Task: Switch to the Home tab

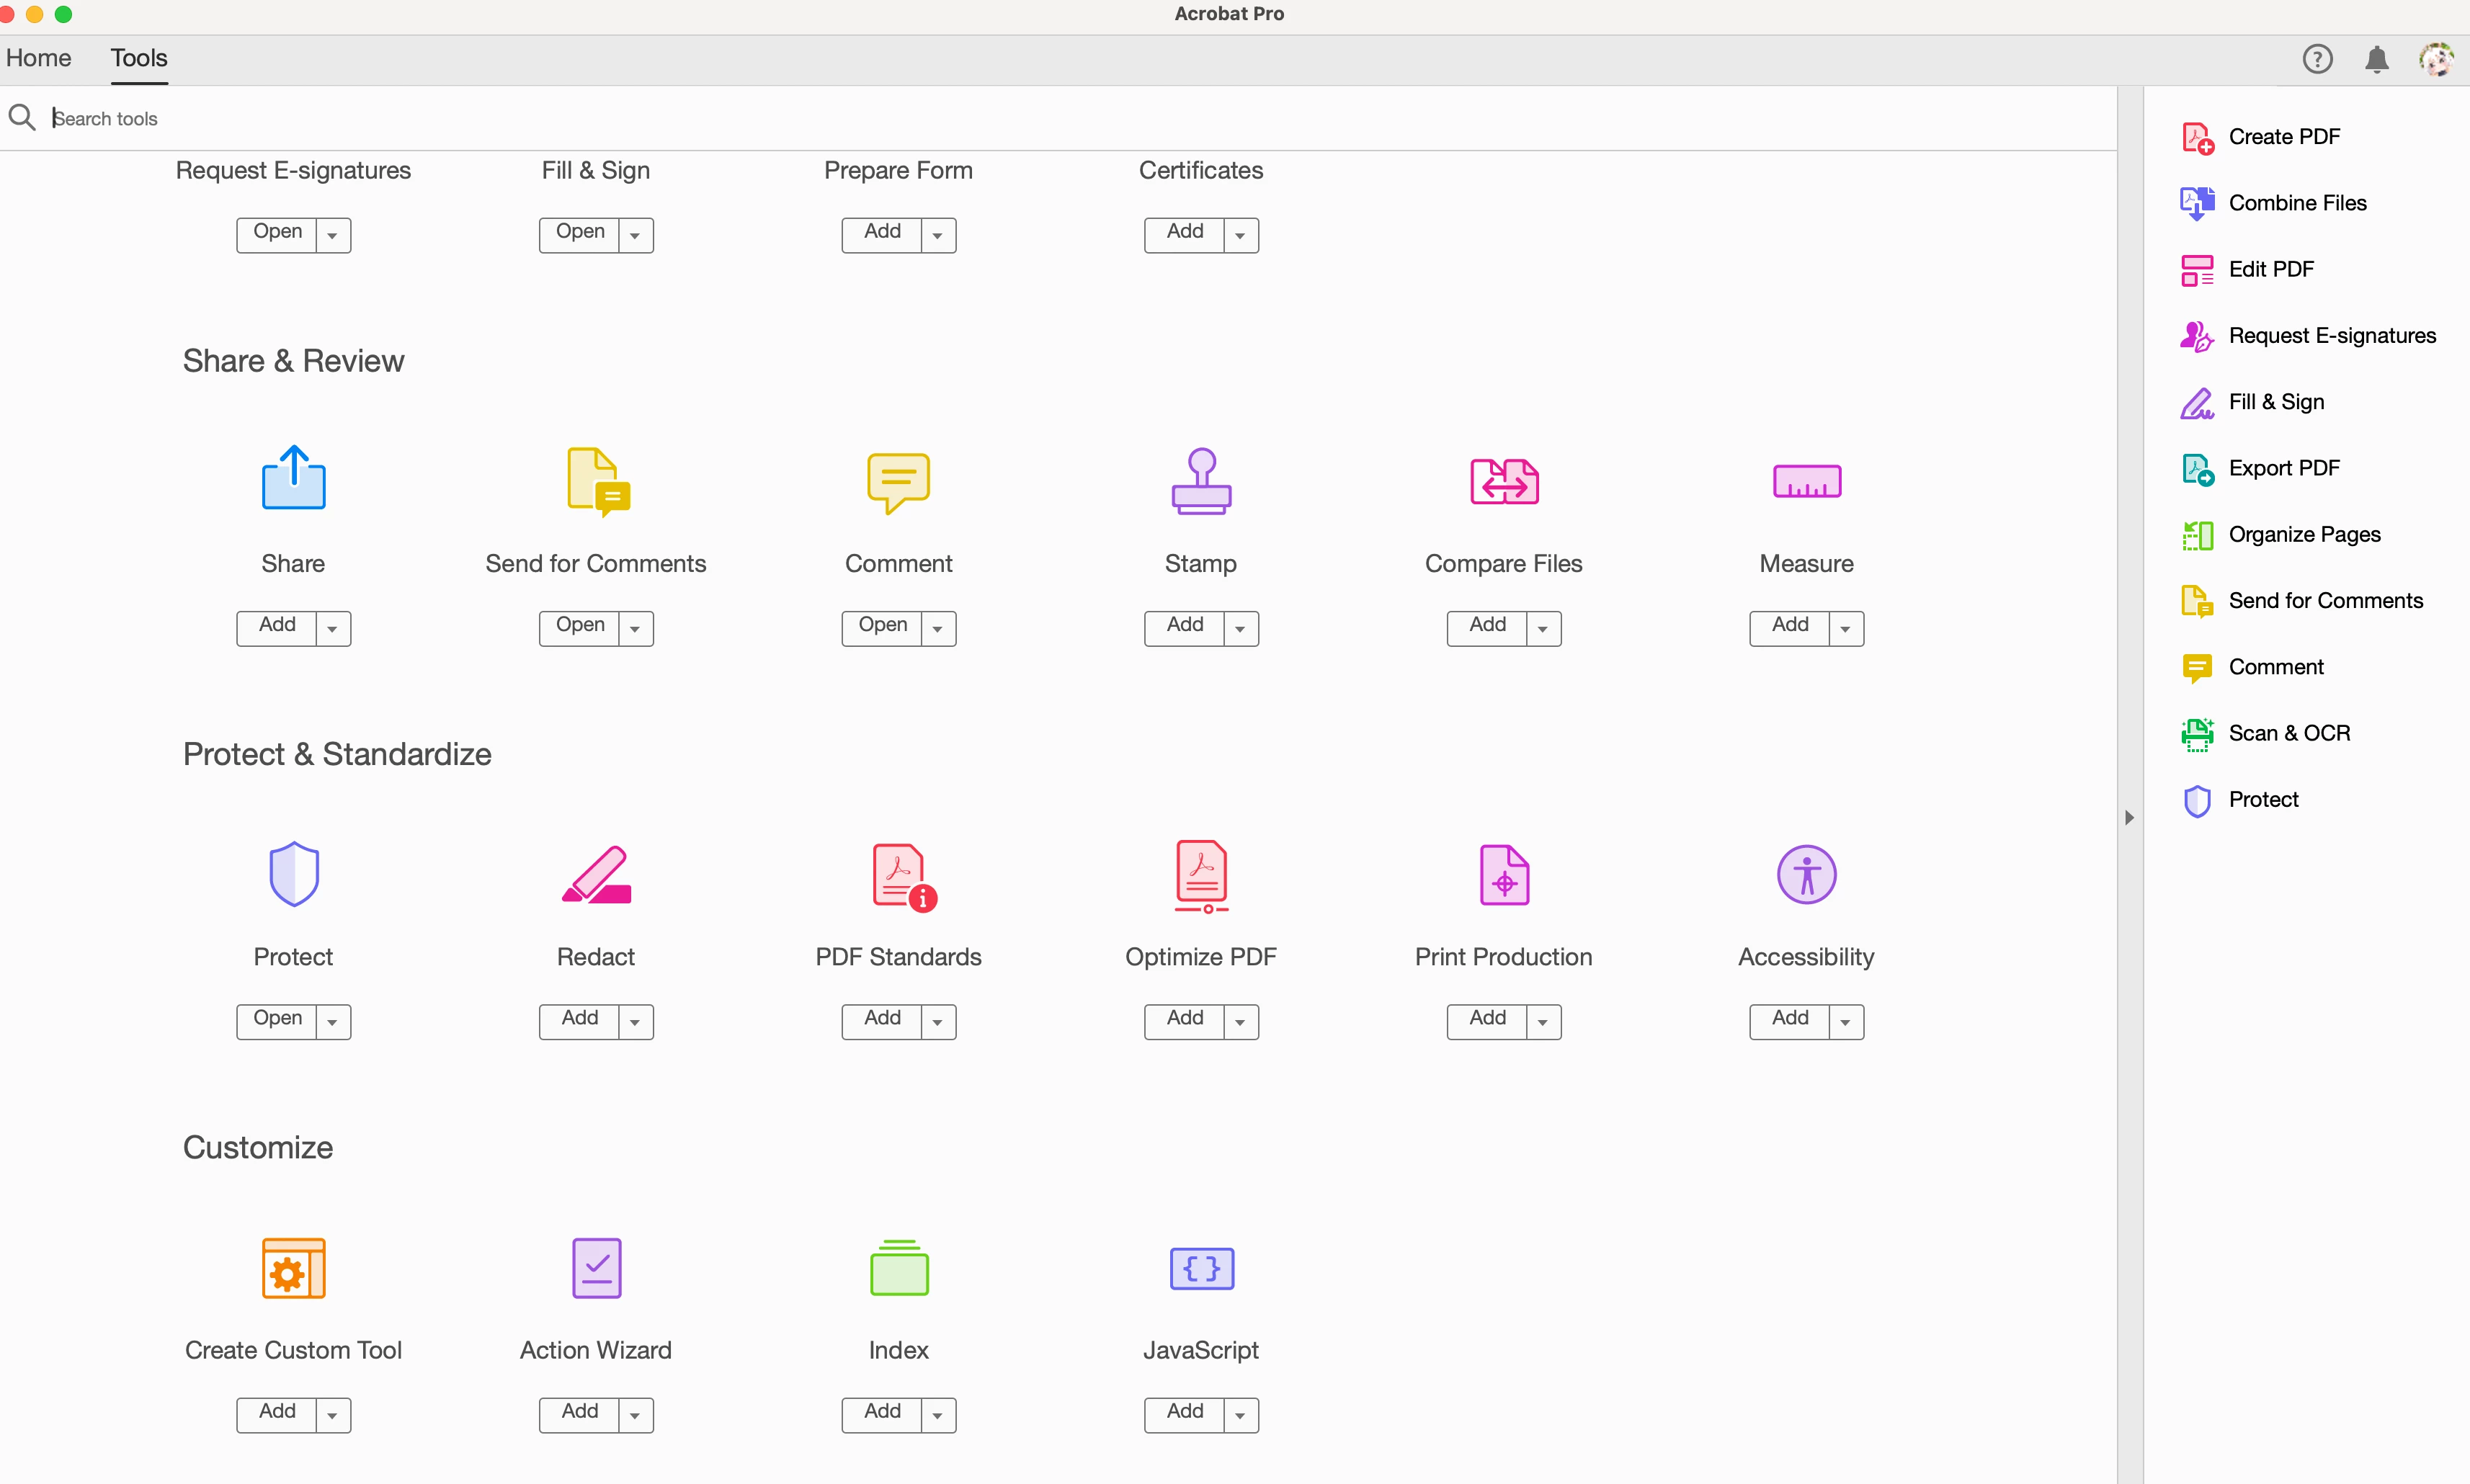Action: [x=38, y=58]
